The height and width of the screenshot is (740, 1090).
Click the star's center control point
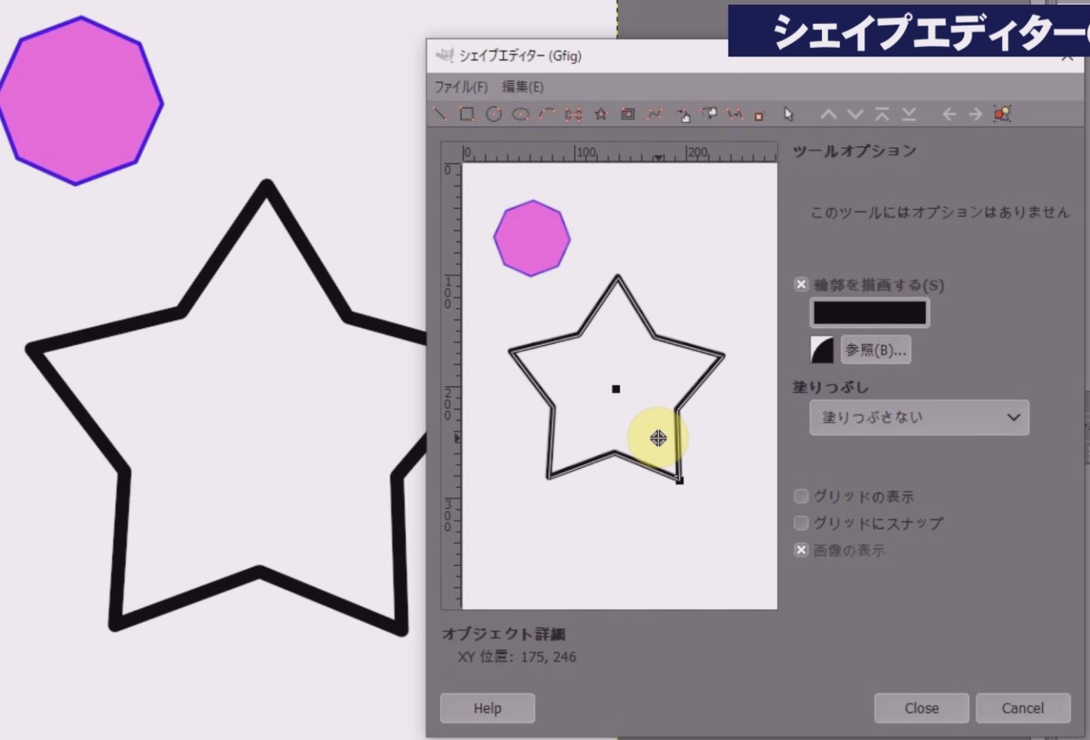click(x=616, y=389)
